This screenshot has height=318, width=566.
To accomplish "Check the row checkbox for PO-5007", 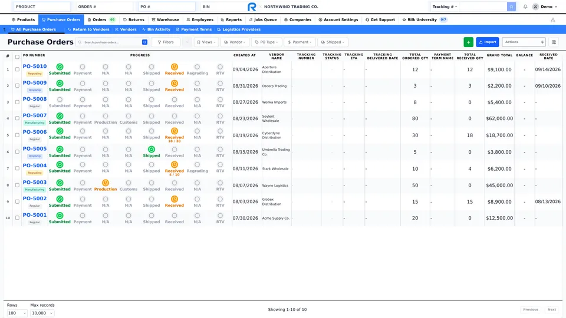I will coord(17,118).
